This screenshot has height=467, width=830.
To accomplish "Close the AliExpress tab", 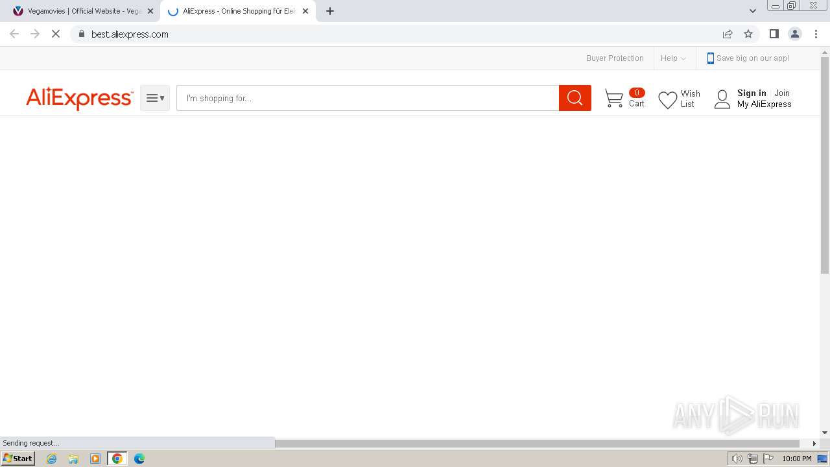I will [x=305, y=11].
